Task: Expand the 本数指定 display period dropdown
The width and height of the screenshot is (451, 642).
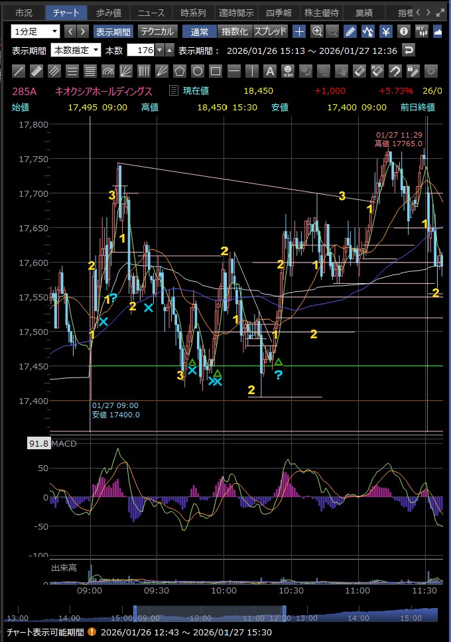Action: click(76, 51)
